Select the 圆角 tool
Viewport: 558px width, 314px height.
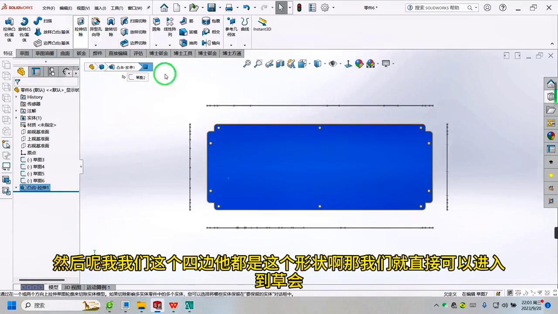[x=156, y=26]
